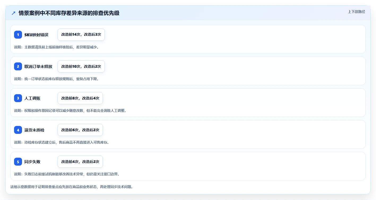The height and width of the screenshot is (200, 376).
Task: Select the 取消订单未释放 label
Action: [38, 66]
